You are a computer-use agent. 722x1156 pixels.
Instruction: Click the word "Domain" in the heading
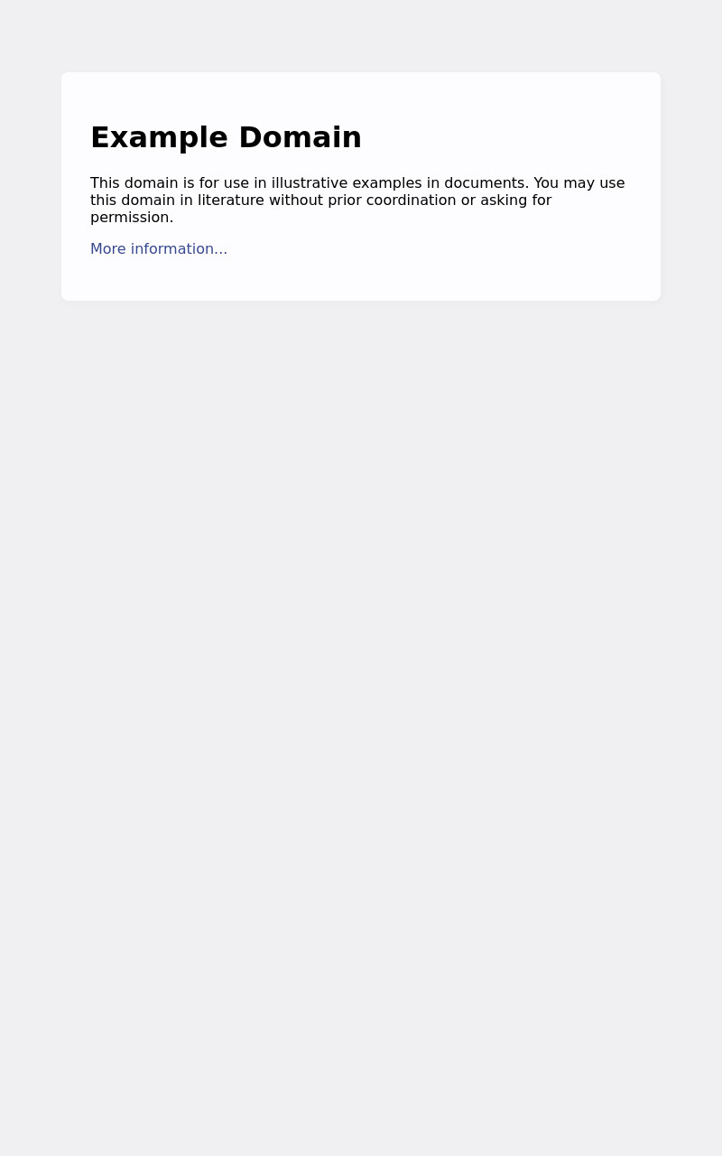click(300, 137)
